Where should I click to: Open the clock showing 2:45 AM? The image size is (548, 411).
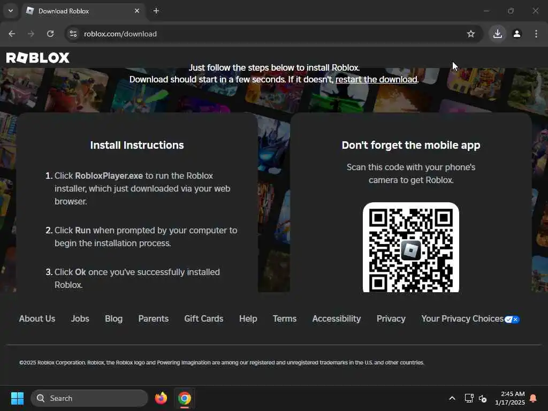[x=510, y=398]
